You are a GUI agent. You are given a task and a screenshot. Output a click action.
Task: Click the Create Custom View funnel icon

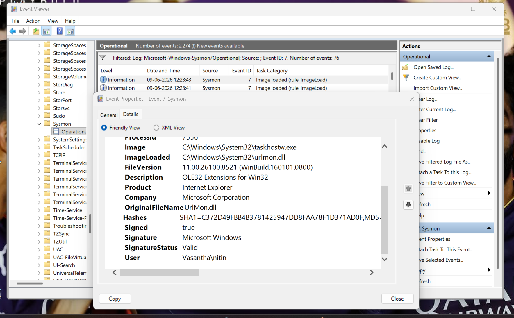click(406, 78)
